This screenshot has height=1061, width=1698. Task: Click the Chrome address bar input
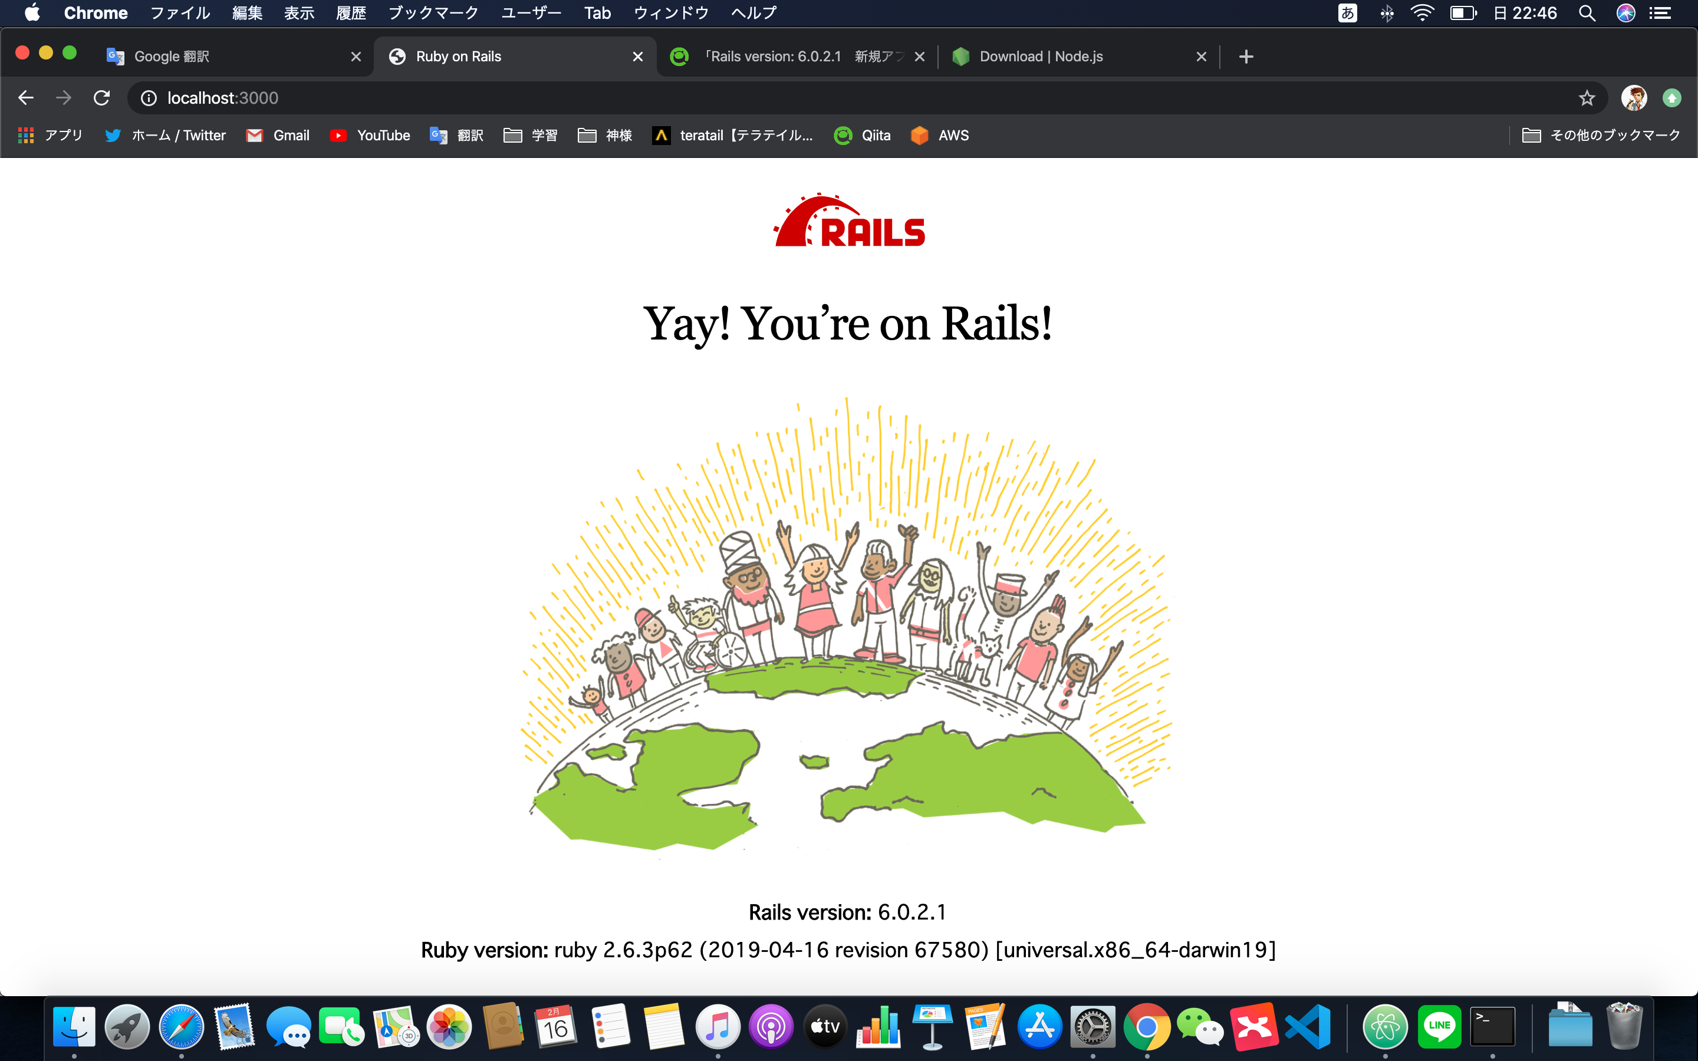tap(850, 99)
